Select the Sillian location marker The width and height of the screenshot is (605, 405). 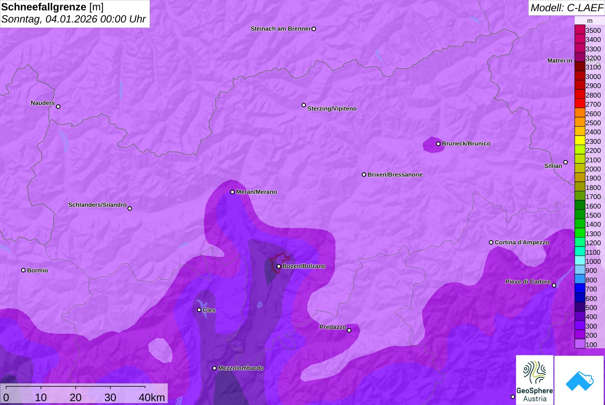(x=566, y=162)
